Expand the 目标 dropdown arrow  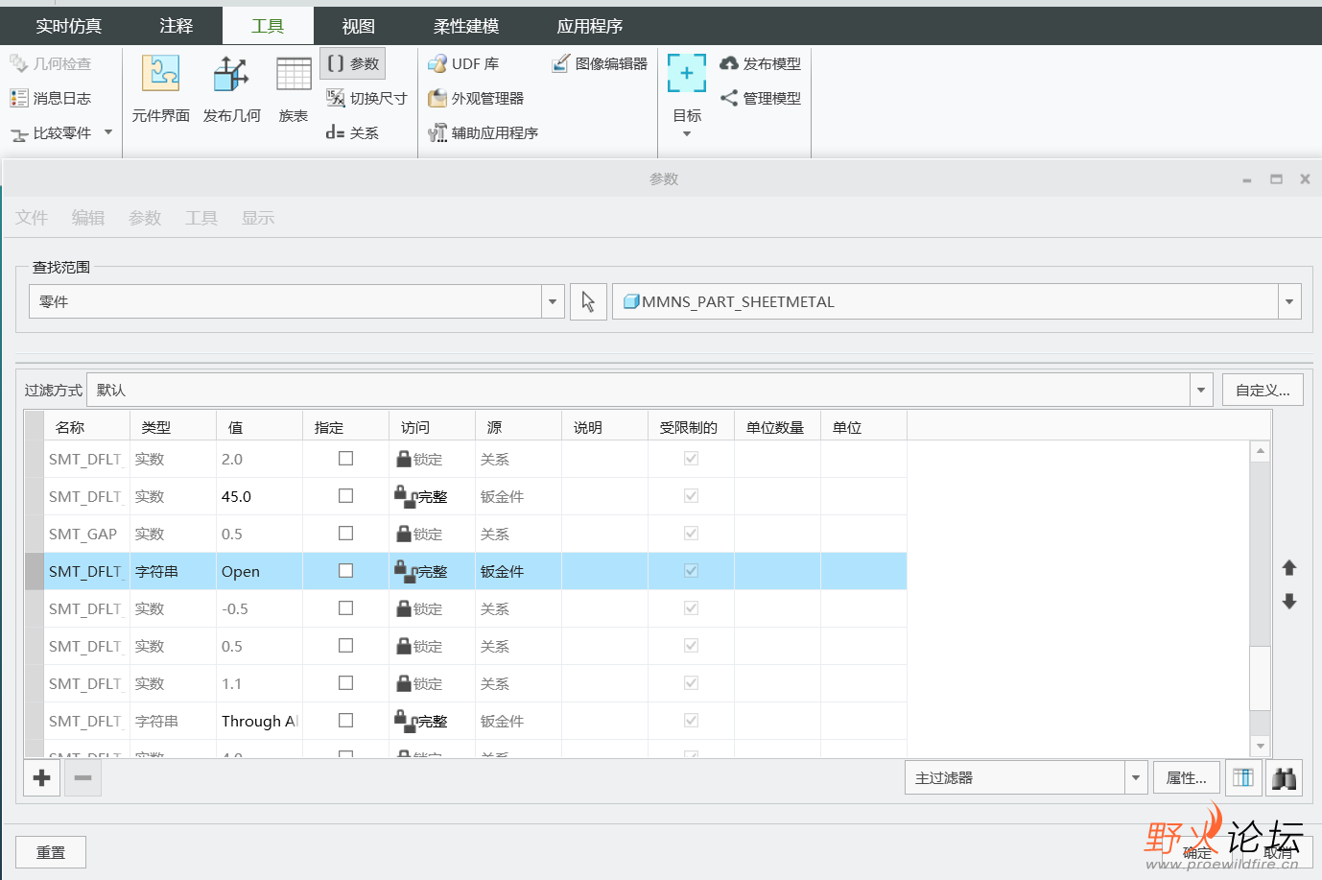click(687, 134)
